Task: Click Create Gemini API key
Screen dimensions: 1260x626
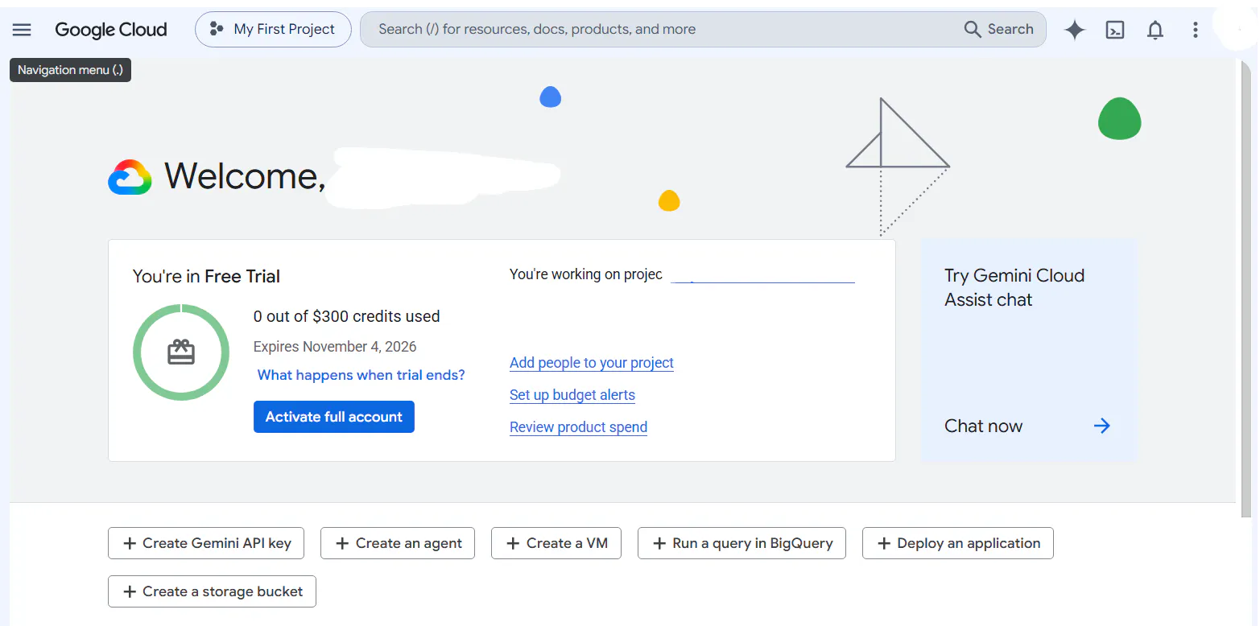Action: [206, 543]
